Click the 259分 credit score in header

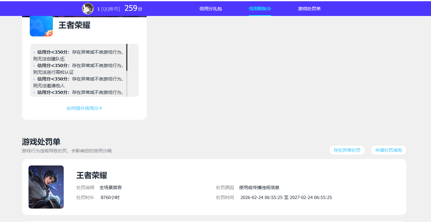(133, 8)
